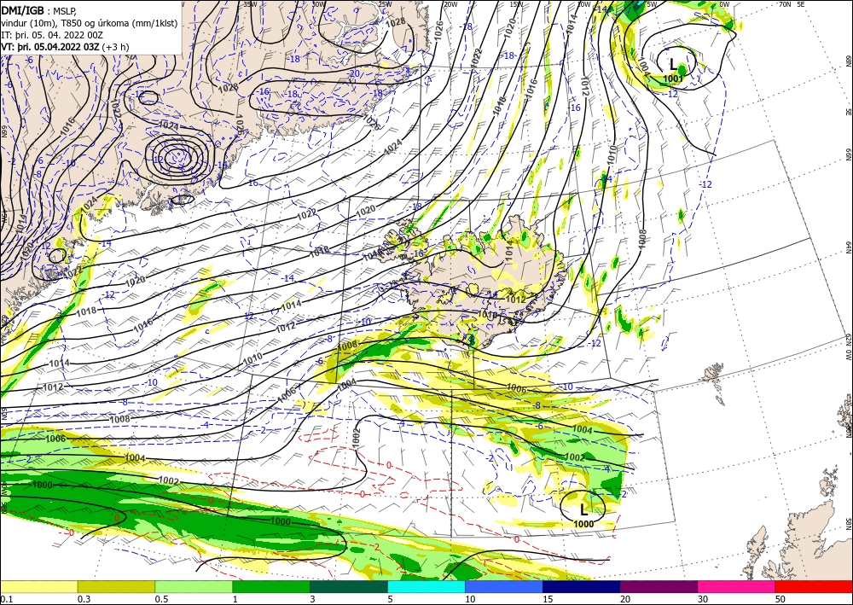Pick the blue 10–15 legend swatch
This screenshot has height=605, width=853.
pos(504,586)
